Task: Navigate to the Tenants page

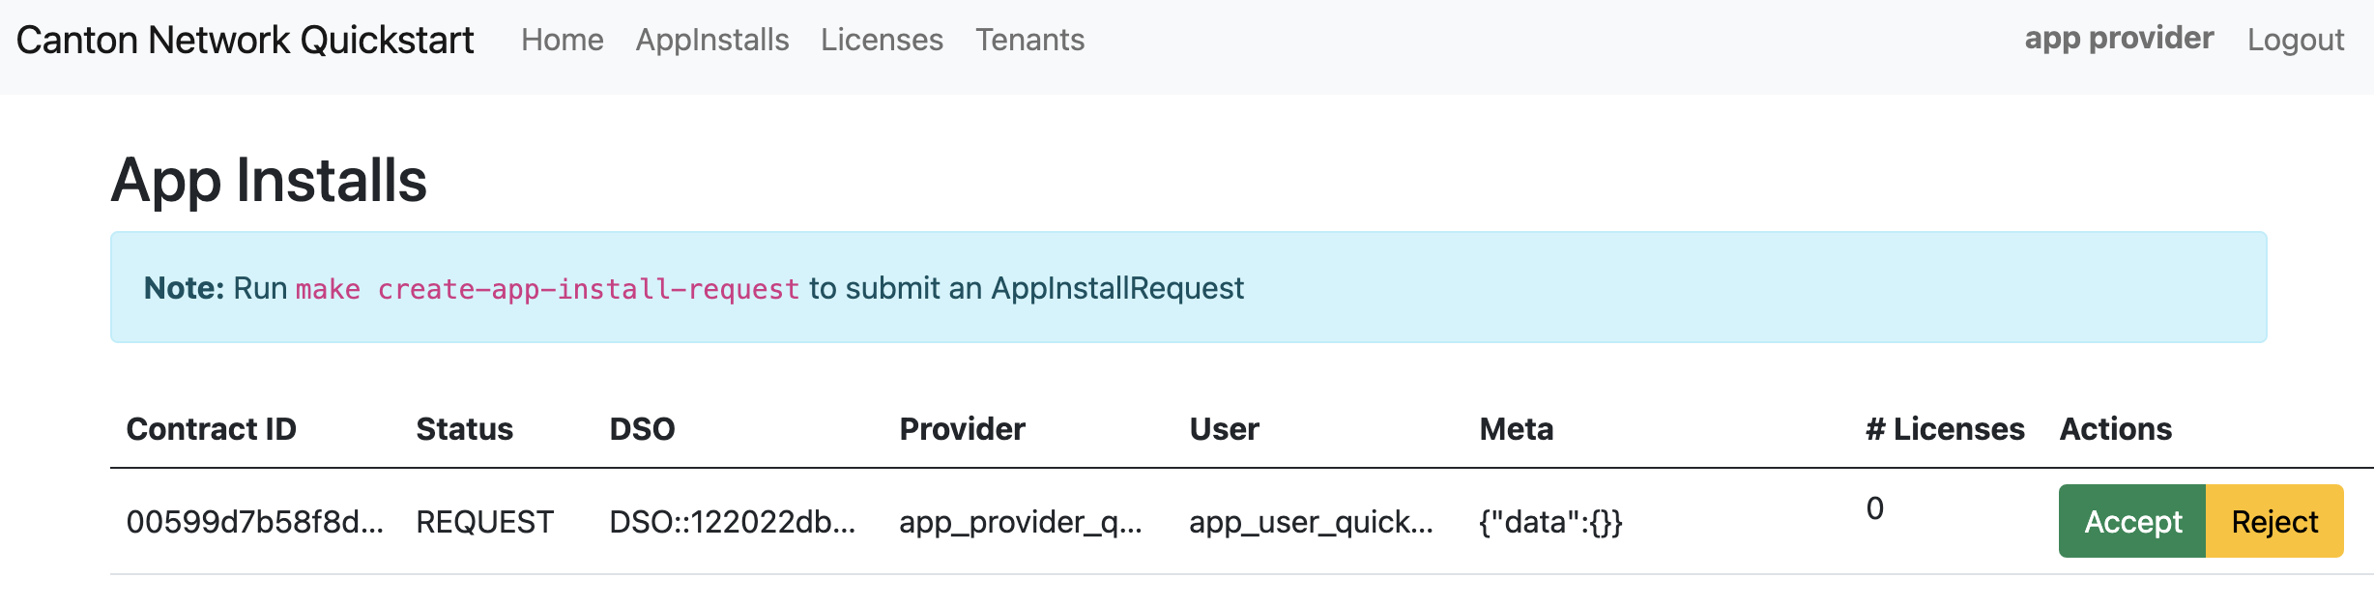Action: 1029,40
